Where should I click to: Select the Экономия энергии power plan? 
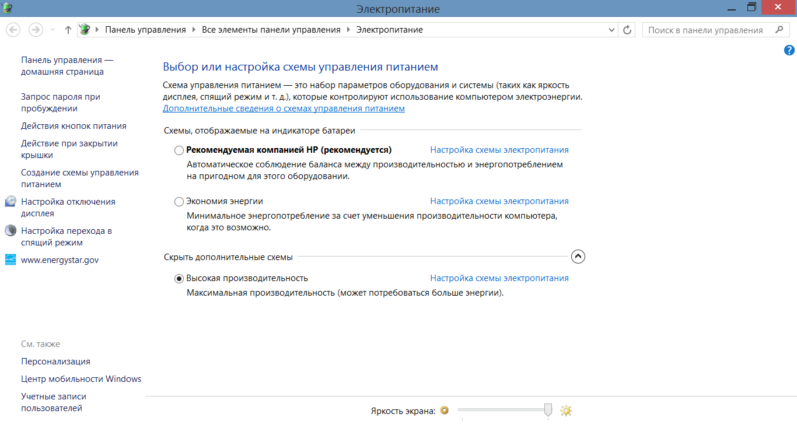179,202
